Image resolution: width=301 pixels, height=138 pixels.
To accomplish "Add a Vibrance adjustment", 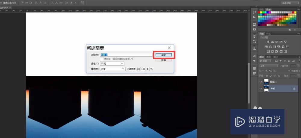I will pyautogui.click(x=285, y=42).
